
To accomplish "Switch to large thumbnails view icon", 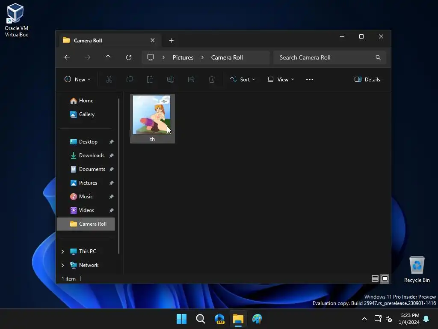I will pyautogui.click(x=385, y=278).
